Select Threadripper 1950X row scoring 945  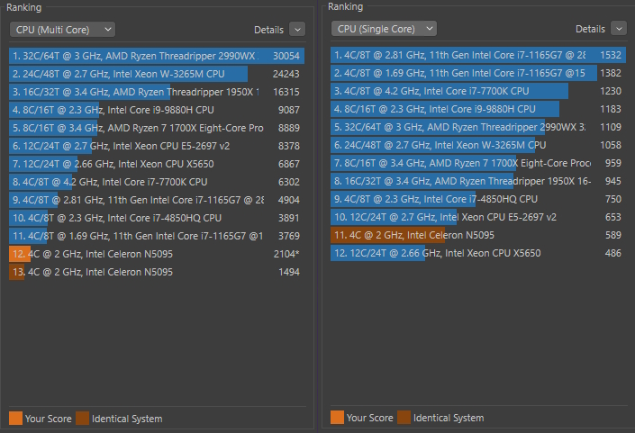(478, 181)
